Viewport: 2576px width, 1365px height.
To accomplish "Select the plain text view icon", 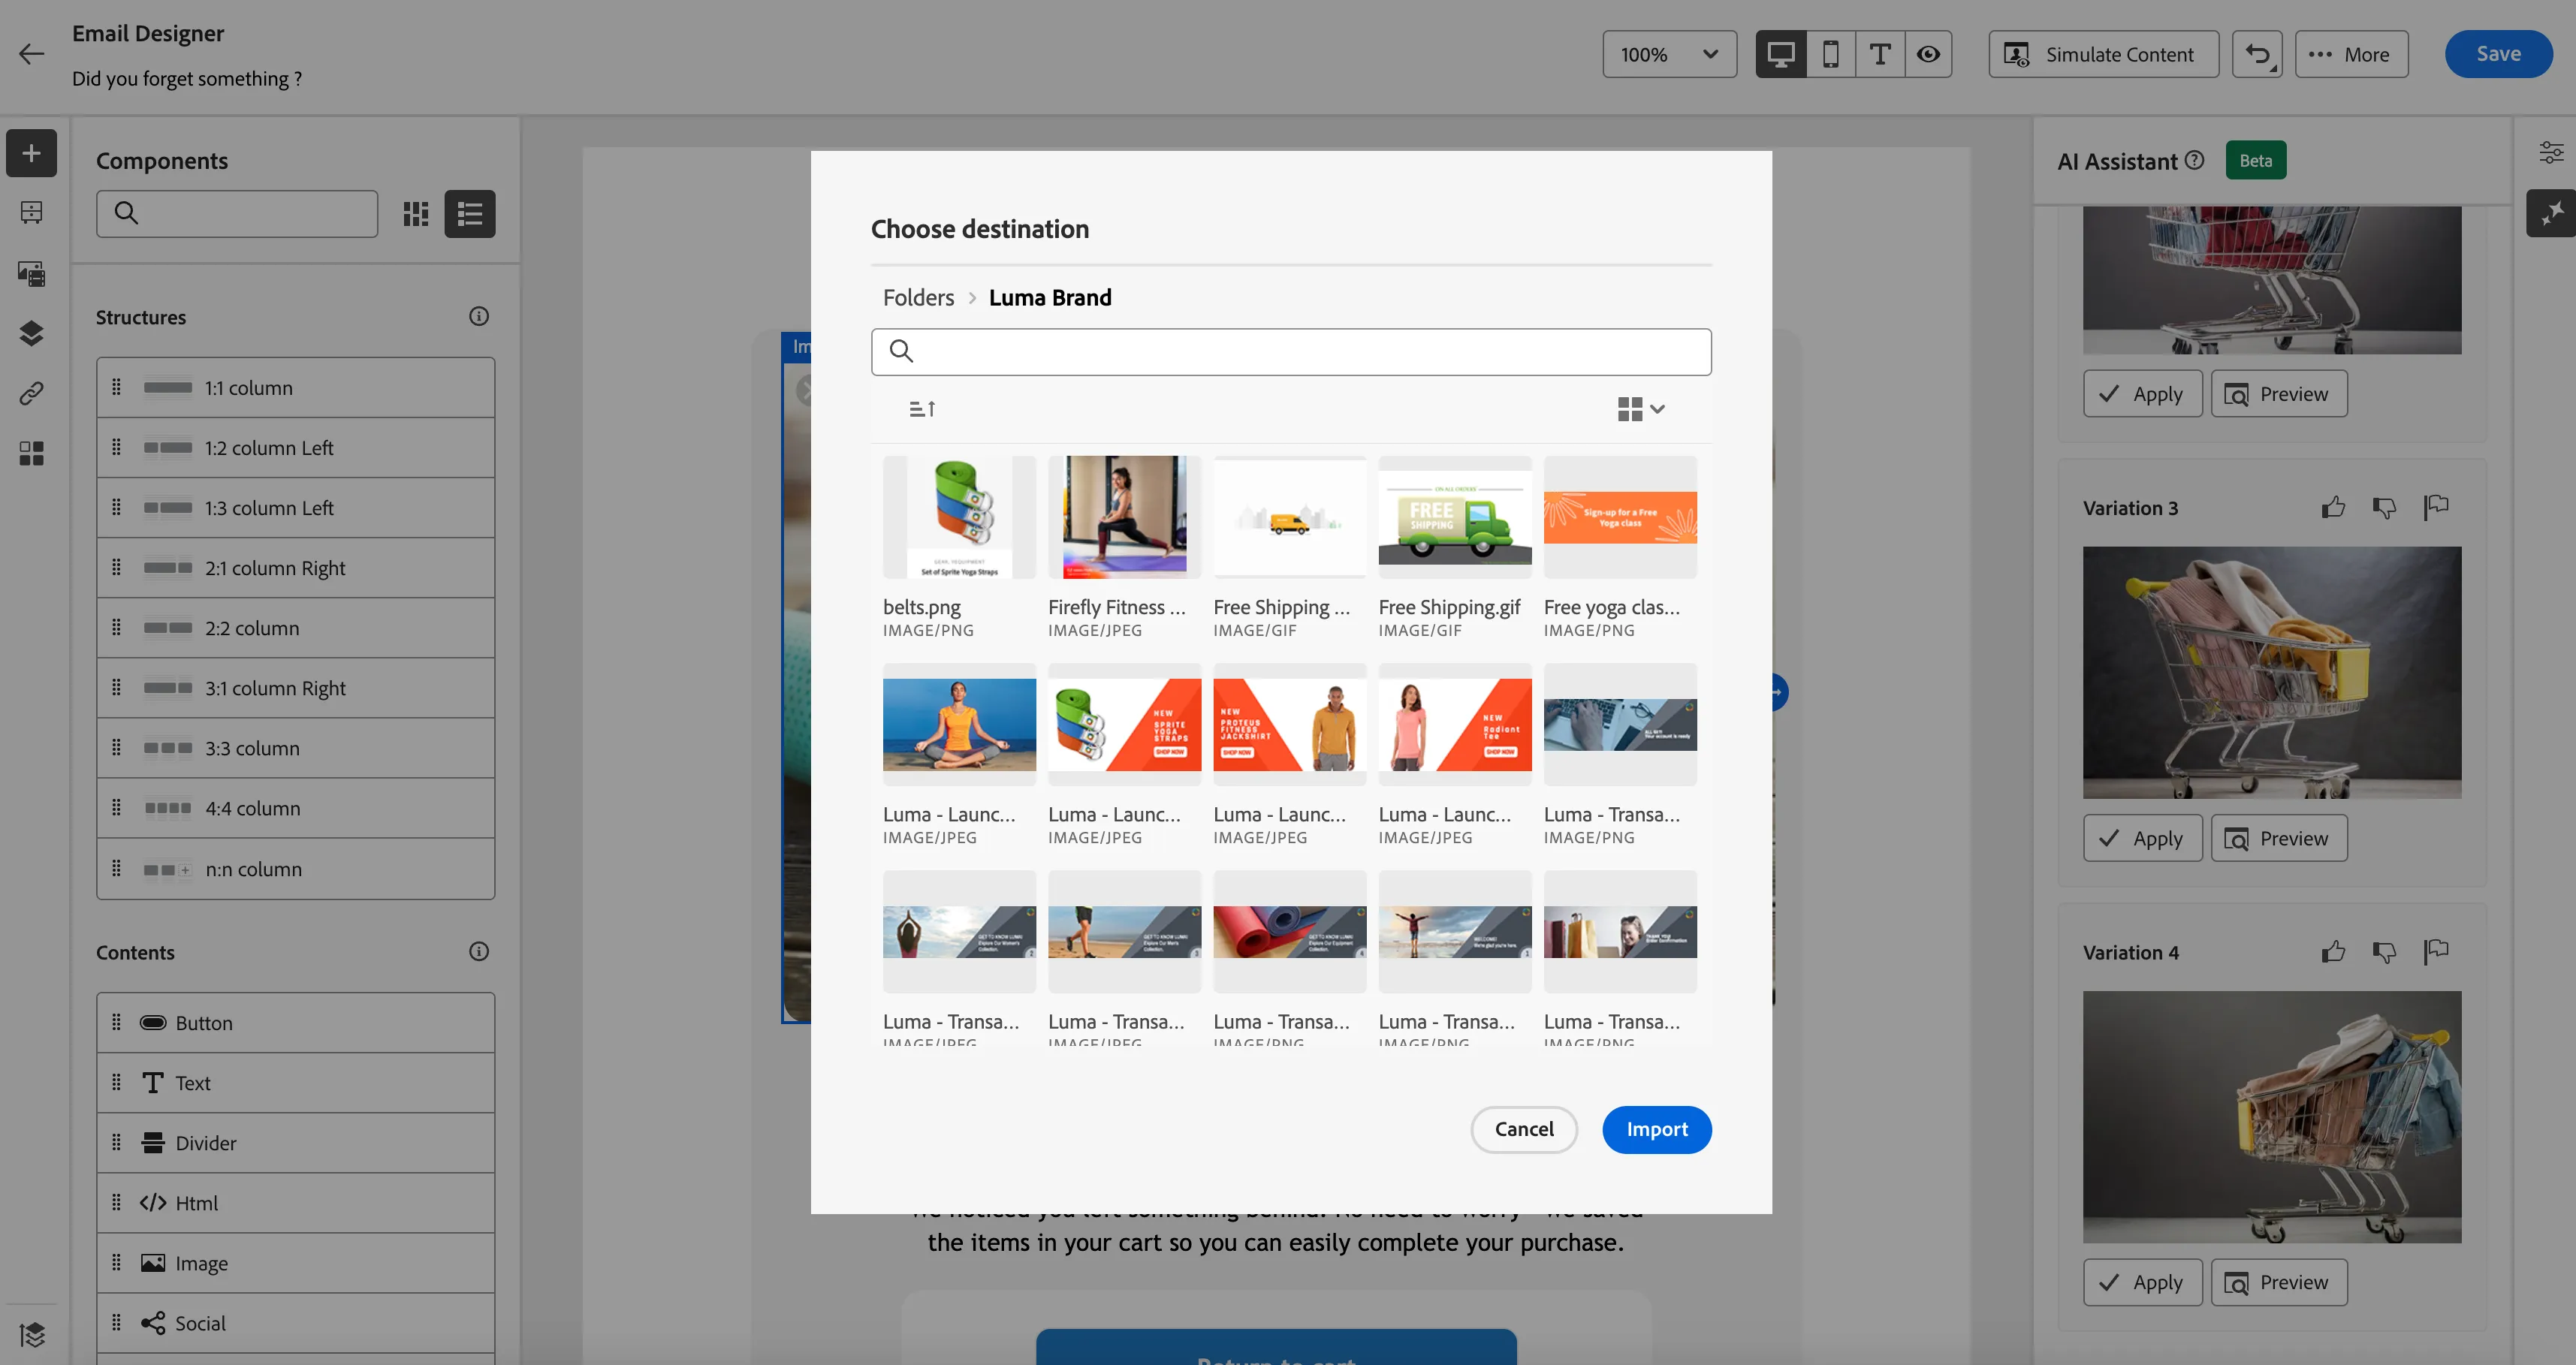I will [x=1880, y=54].
